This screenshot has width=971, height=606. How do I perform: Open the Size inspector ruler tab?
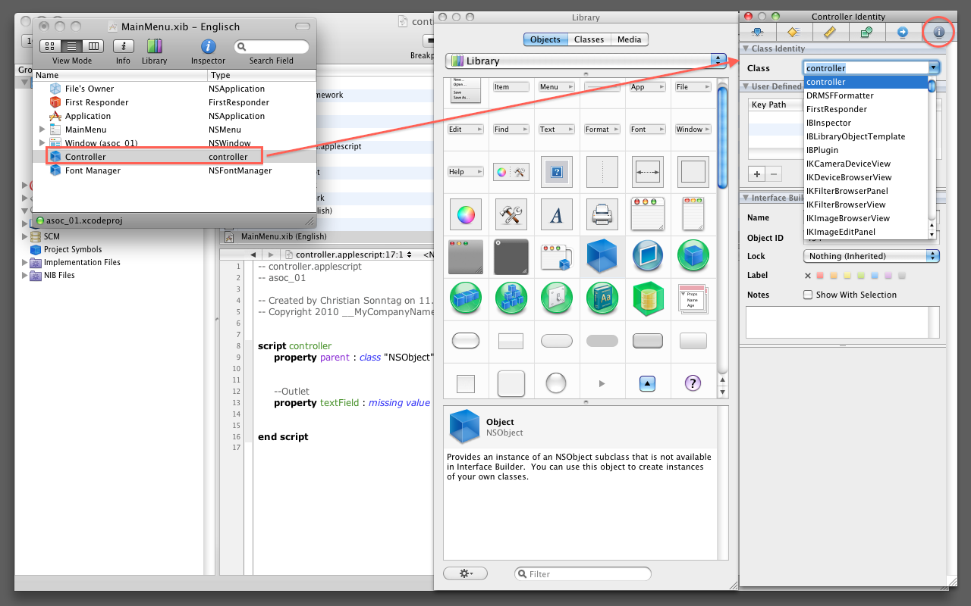click(829, 32)
